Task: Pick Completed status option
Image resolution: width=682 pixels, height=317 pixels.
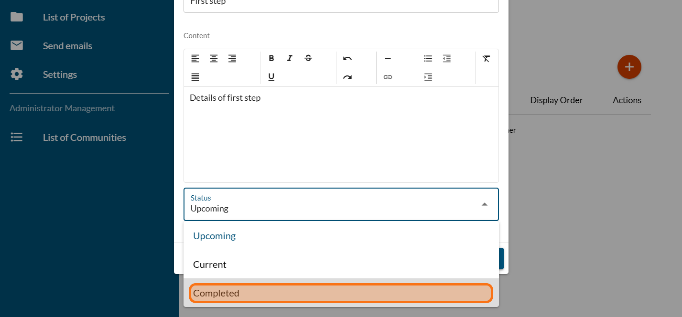Action: point(217,293)
